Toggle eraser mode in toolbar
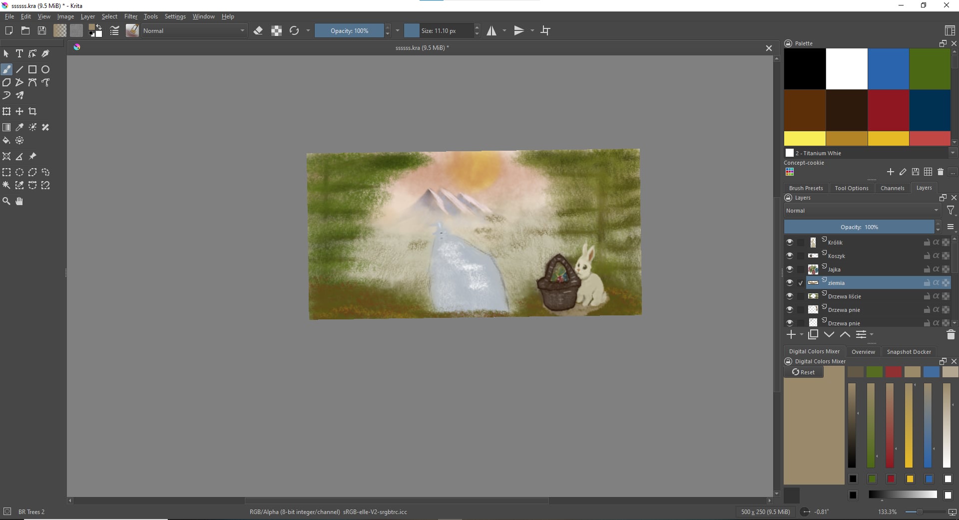The width and height of the screenshot is (959, 520). click(258, 31)
